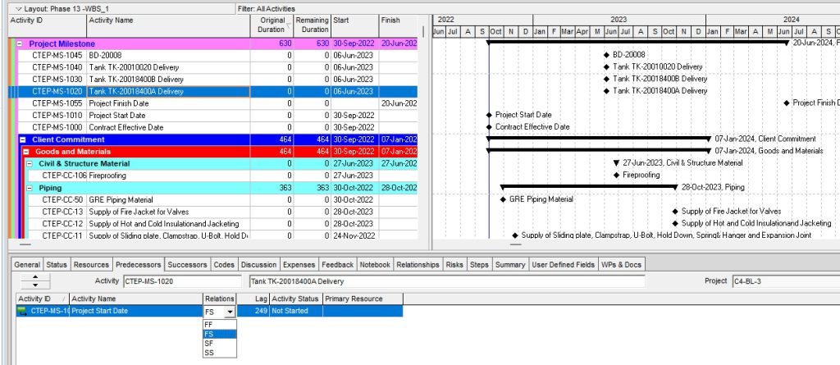Click the Lag column header

click(x=253, y=299)
